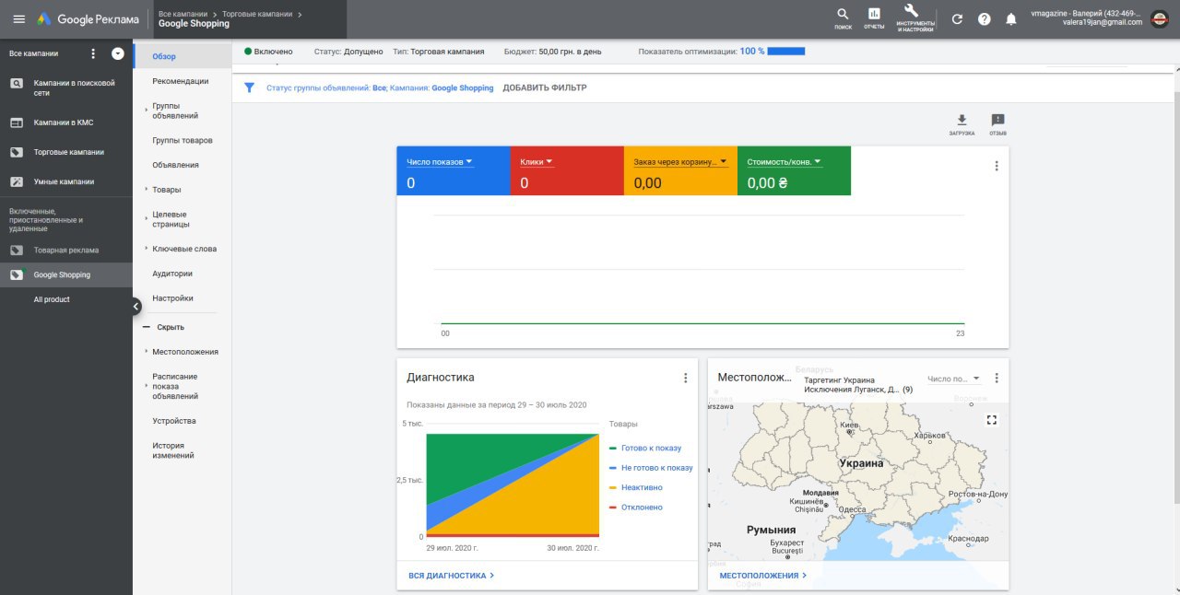Open История изменений page
The image size is (1180, 595).
coord(173,450)
